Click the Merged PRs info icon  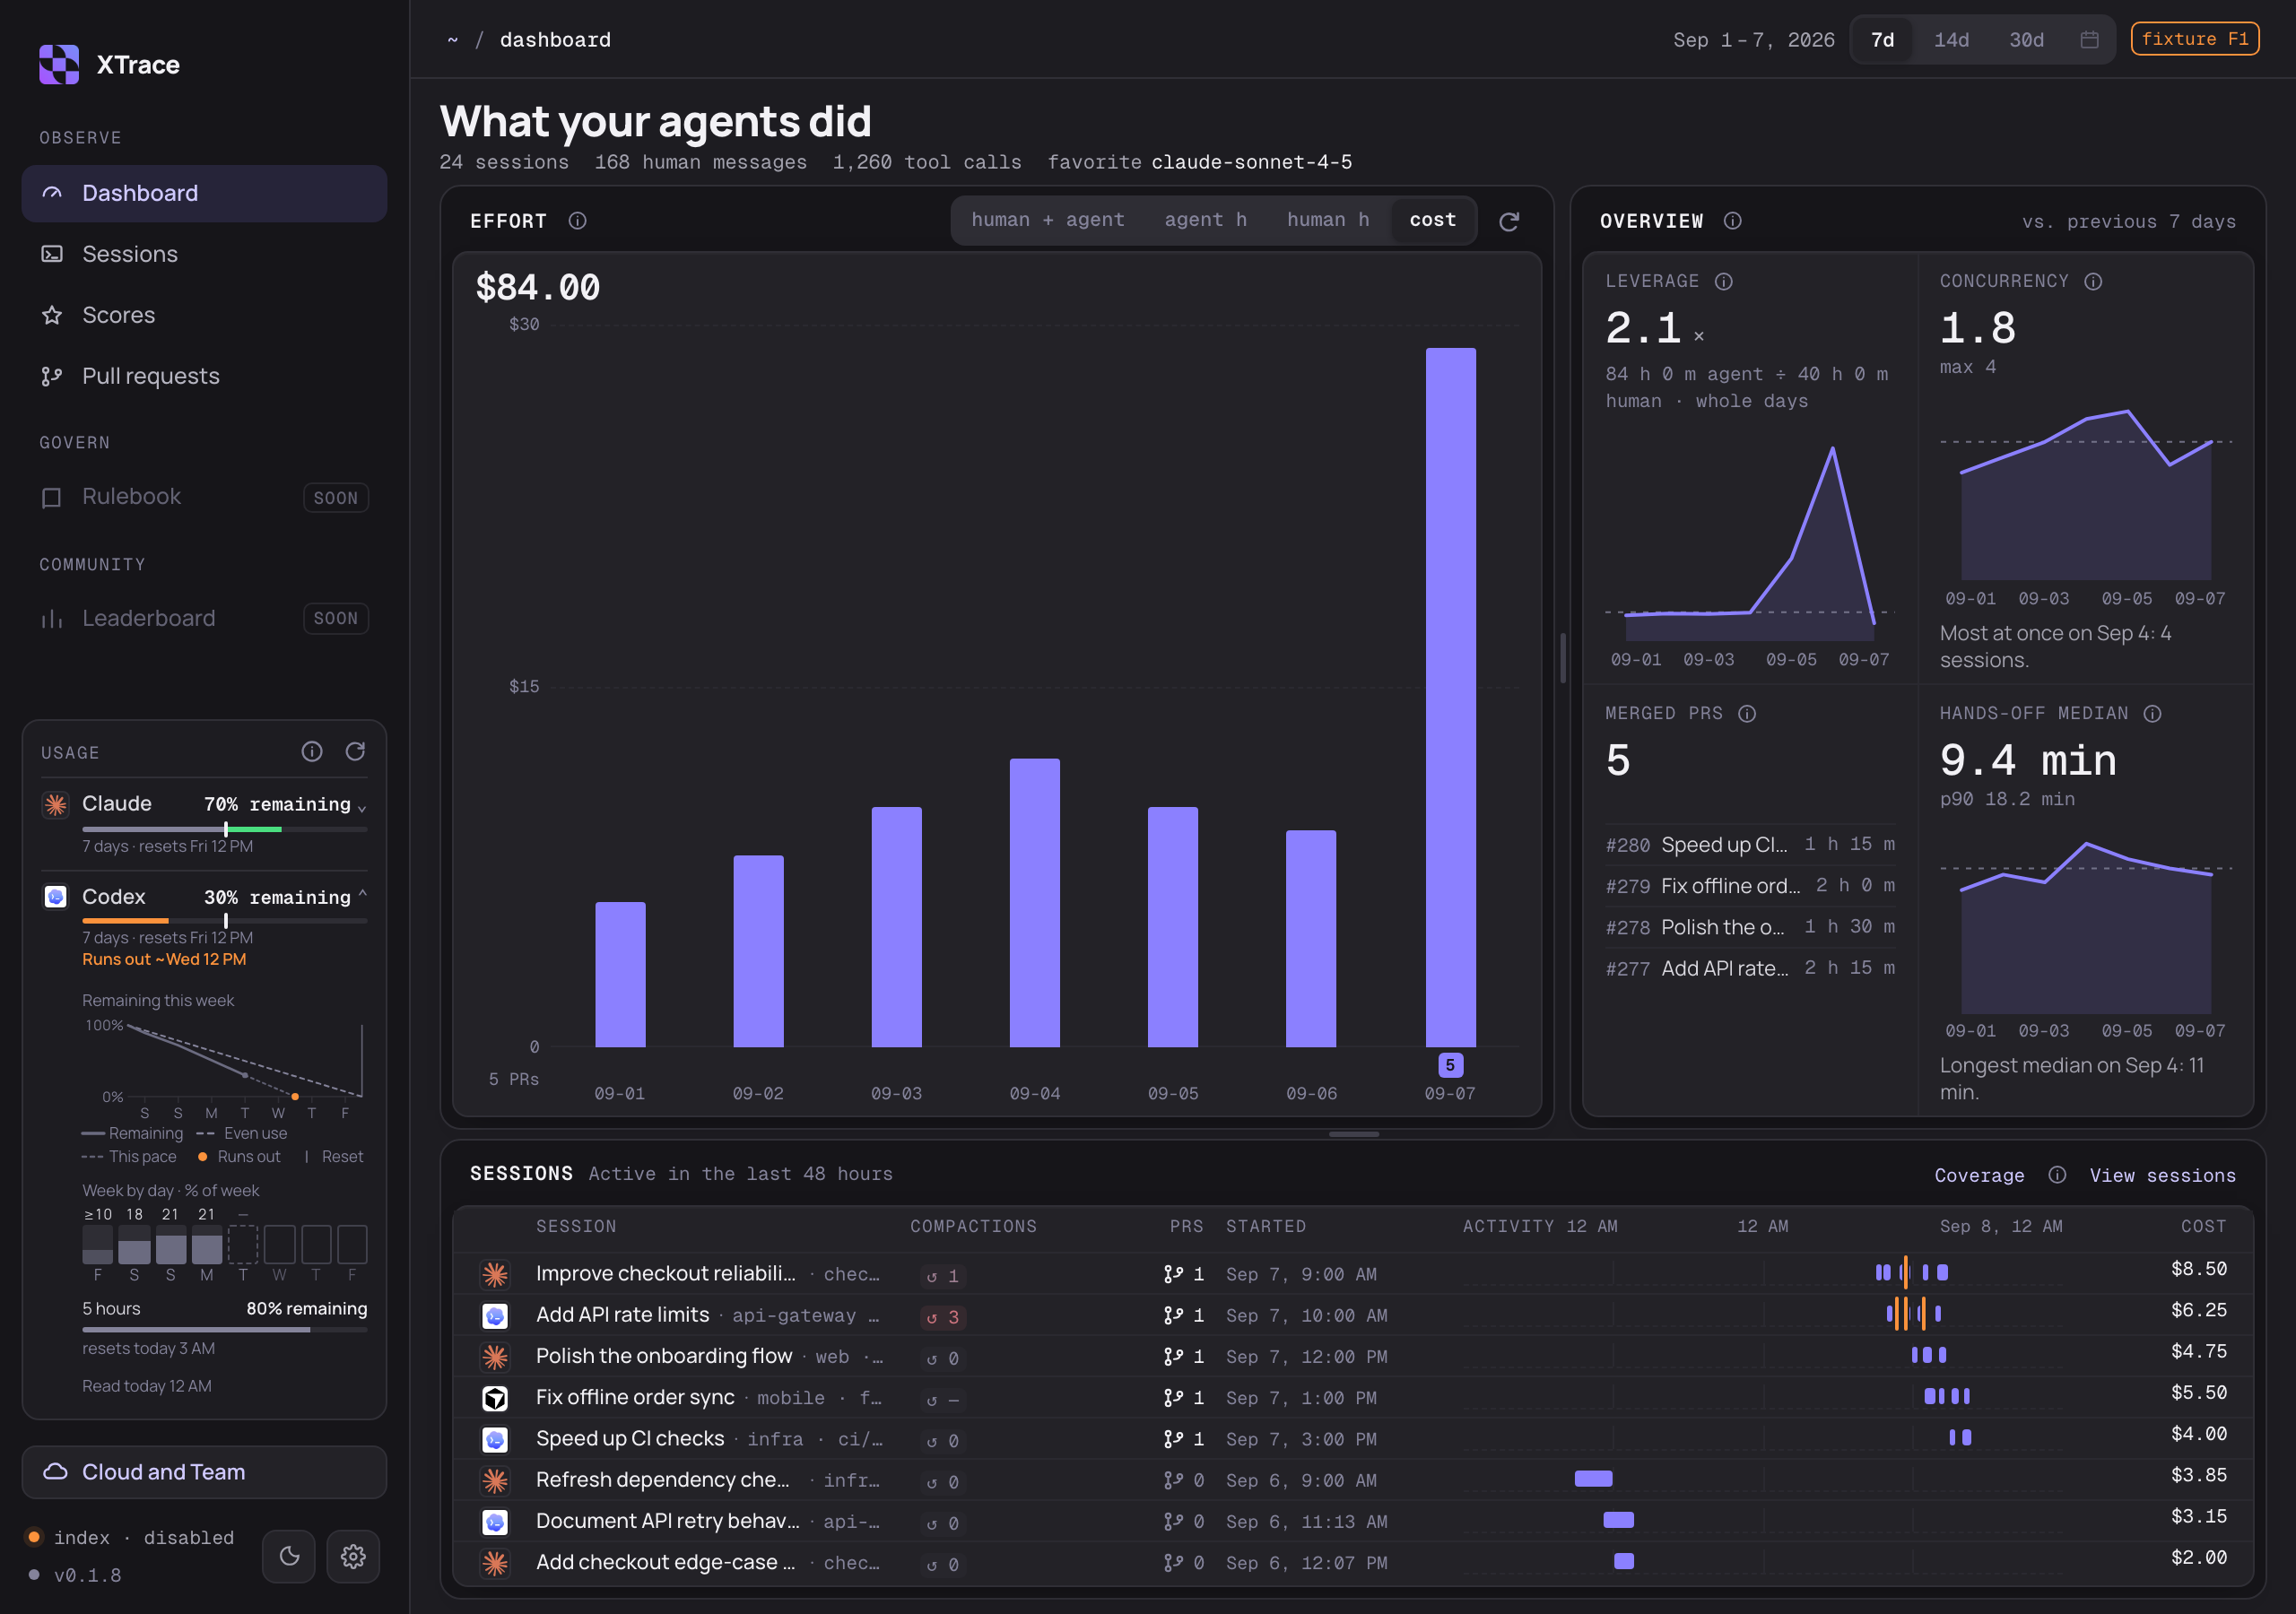(1746, 714)
